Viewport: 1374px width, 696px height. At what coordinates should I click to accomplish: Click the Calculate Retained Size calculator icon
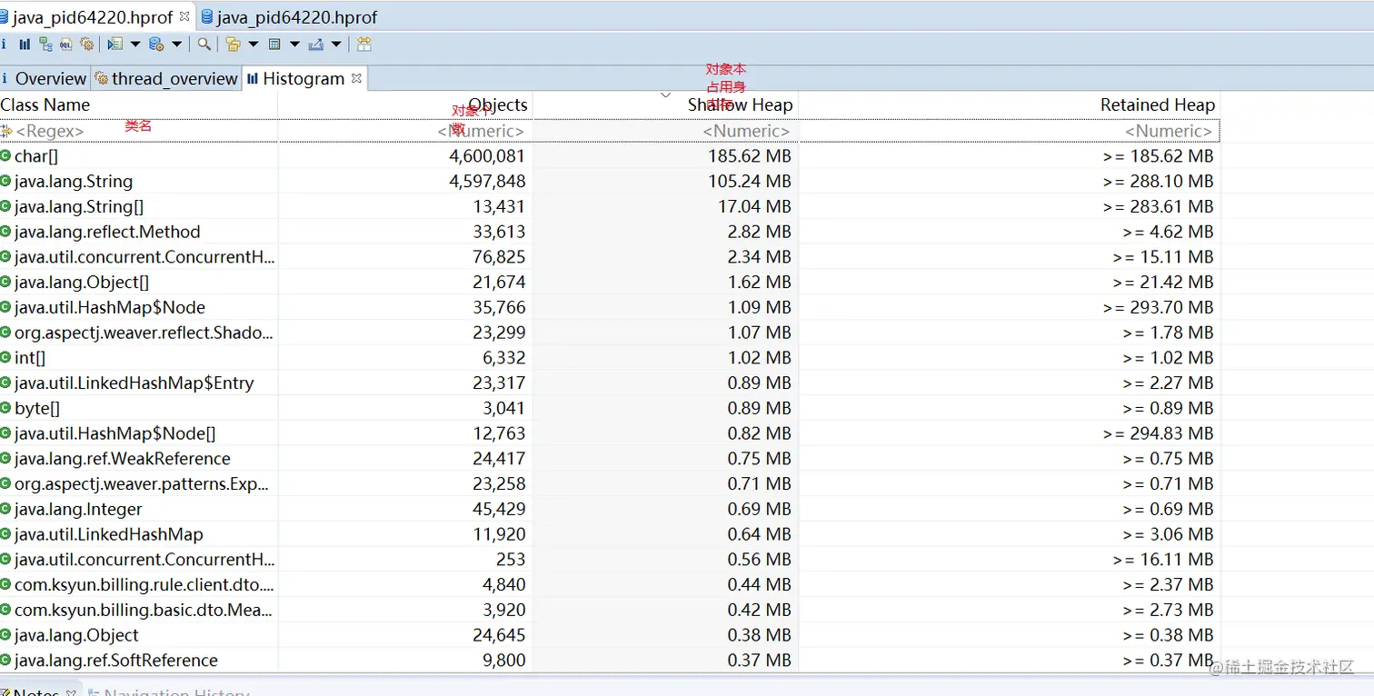click(274, 45)
